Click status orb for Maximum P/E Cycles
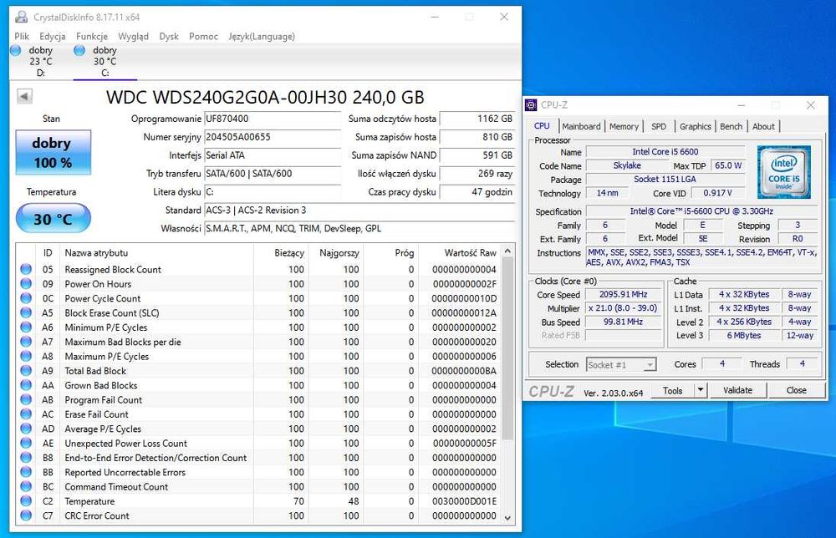Image resolution: width=836 pixels, height=538 pixels. [x=26, y=356]
